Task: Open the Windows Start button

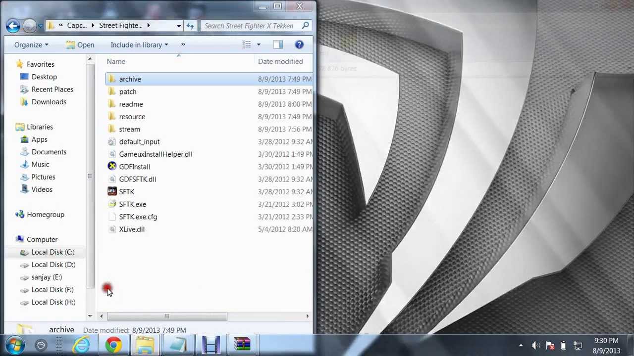Action: pos(14,345)
